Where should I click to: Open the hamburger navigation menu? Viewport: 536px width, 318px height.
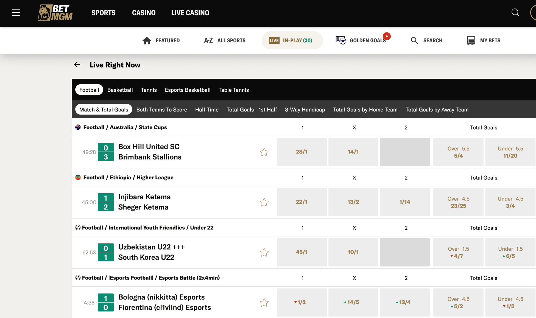pyautogui.click(x=16, y=12)
